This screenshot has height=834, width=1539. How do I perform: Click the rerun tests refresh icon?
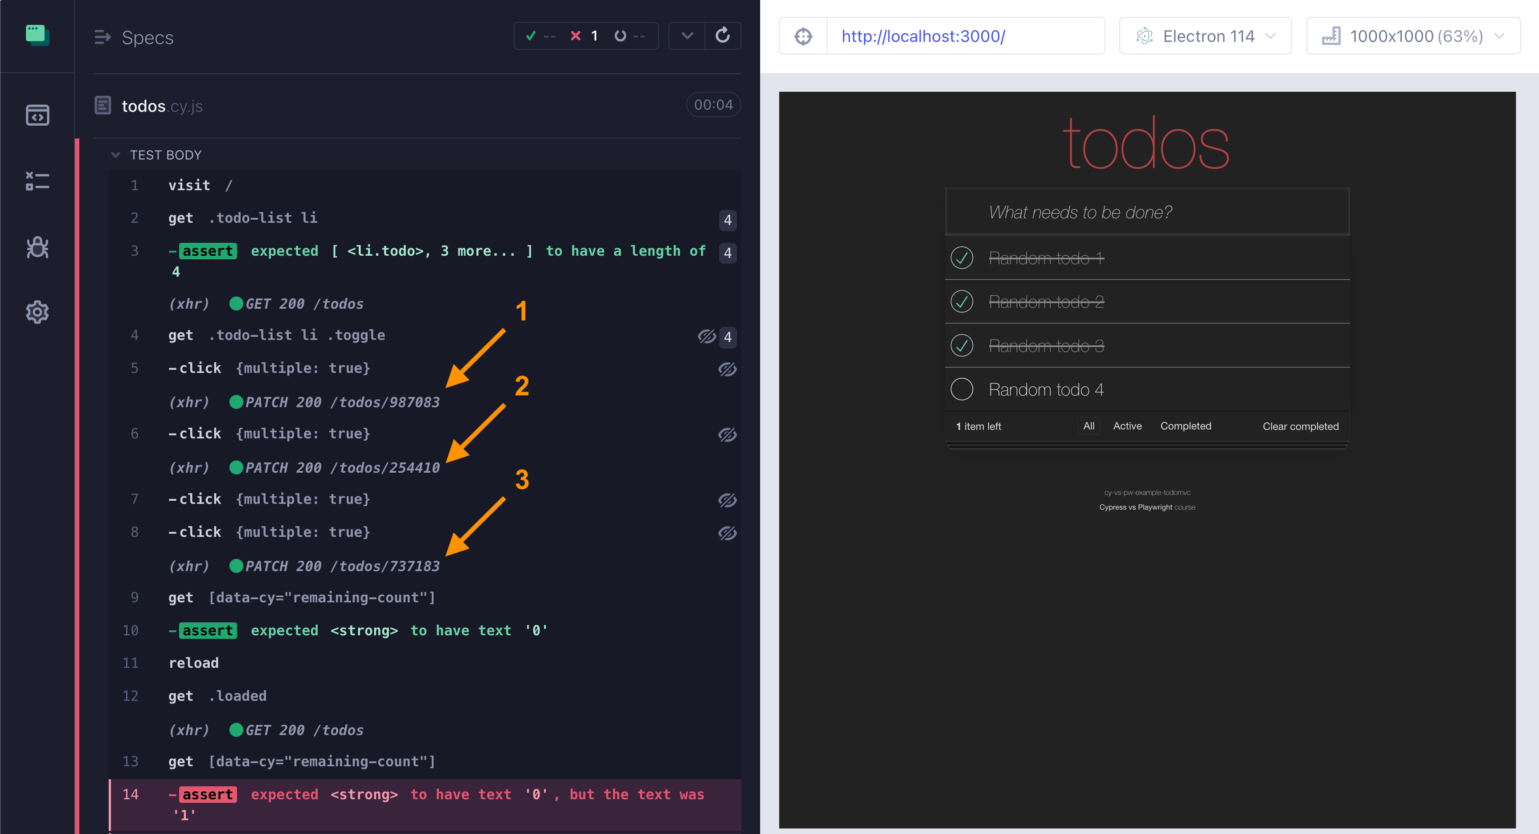[722, 36]
